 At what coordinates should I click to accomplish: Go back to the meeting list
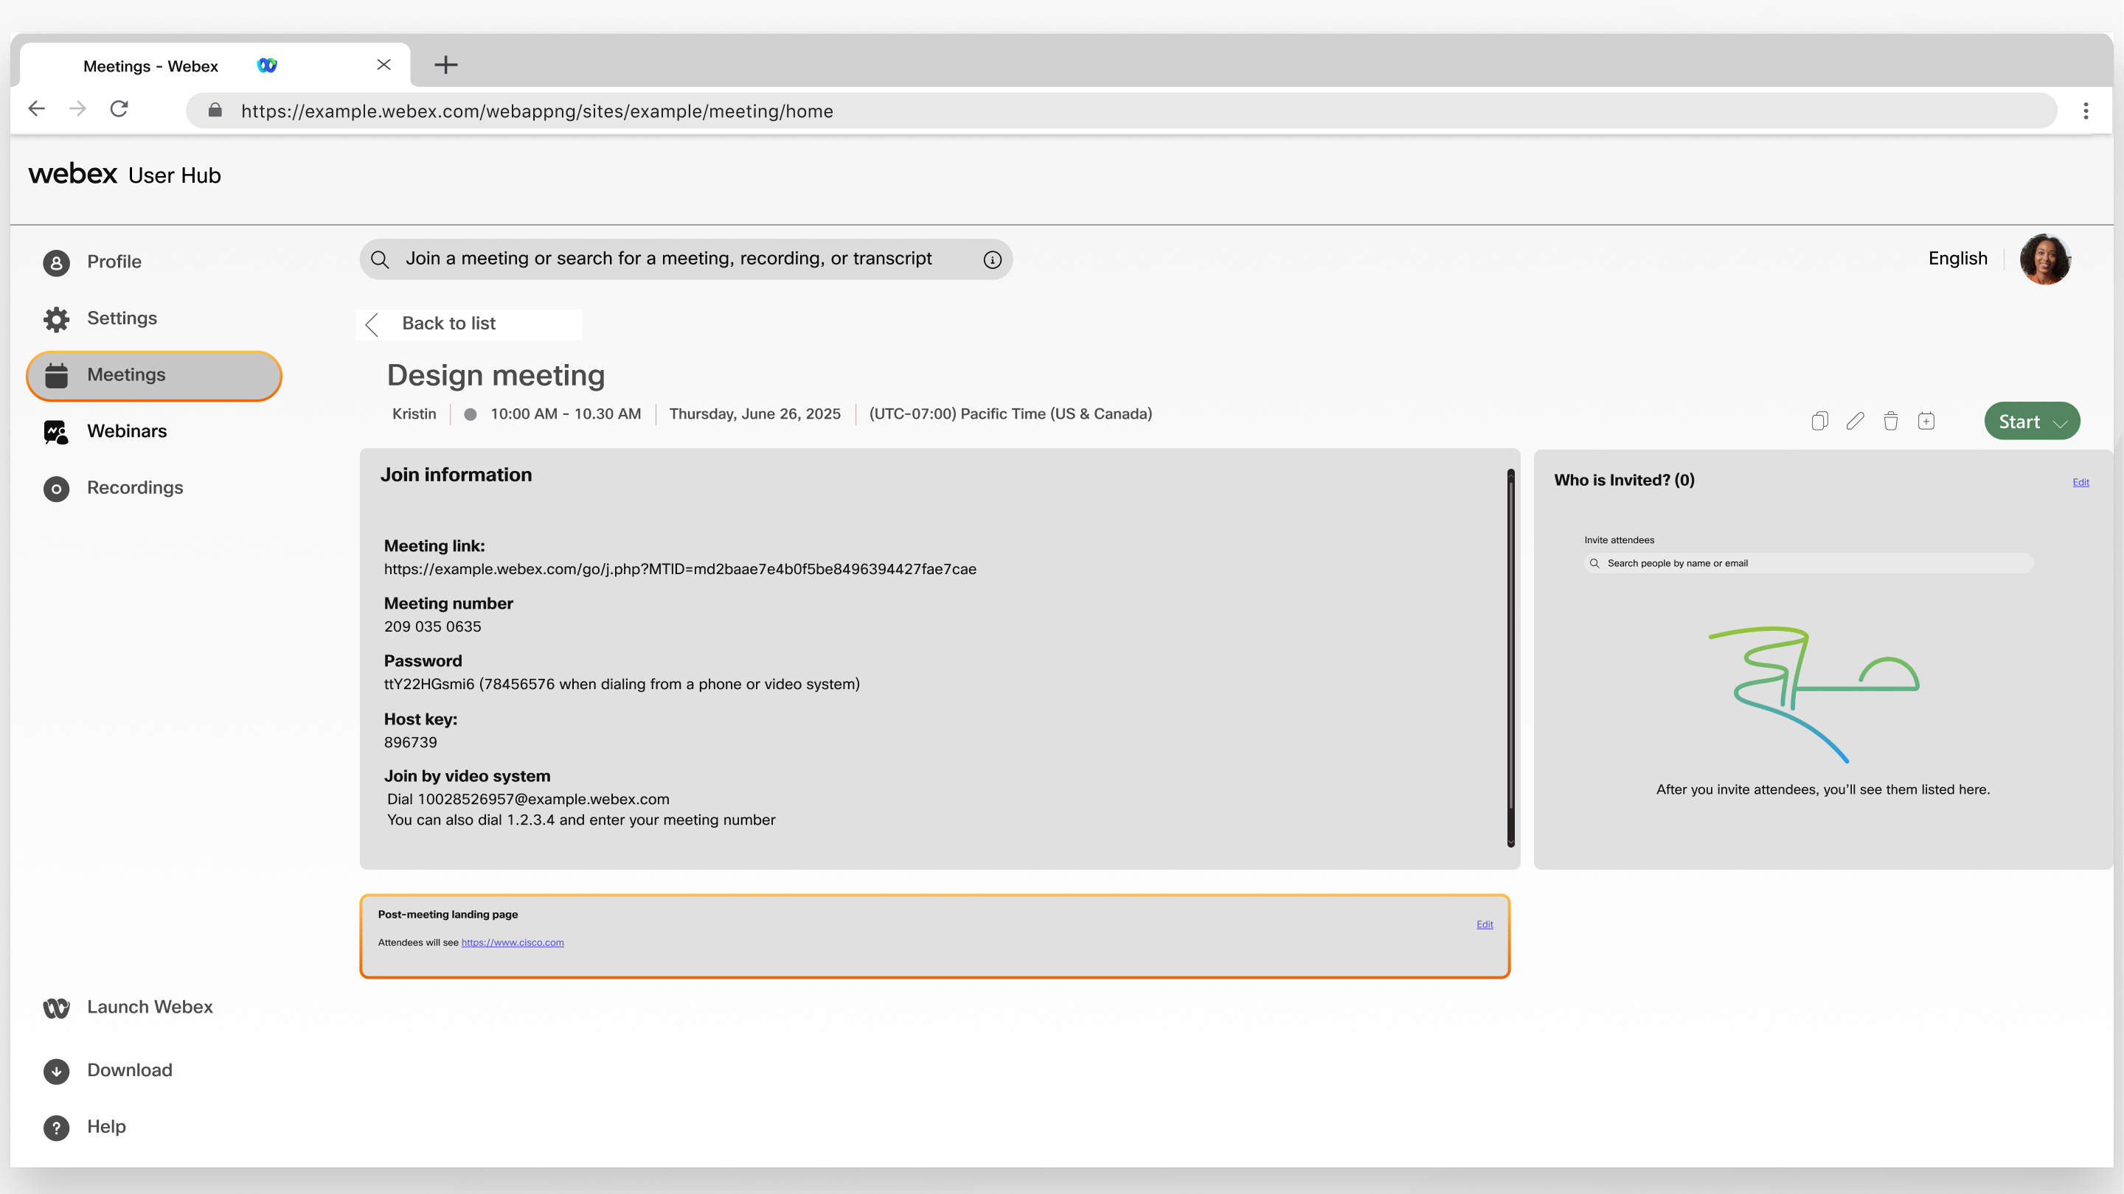pyautogui.click(x=468, y=324)
